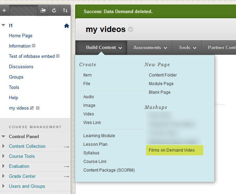Select Item under Create
236x194 pixels.
click(88, 75)
